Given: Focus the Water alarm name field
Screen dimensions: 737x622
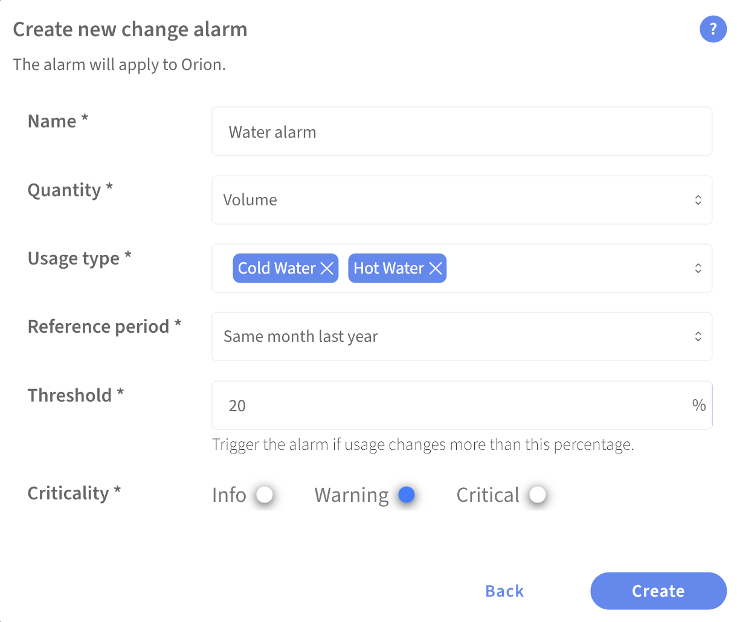Looking at the screenshot, I should (462, 131).
